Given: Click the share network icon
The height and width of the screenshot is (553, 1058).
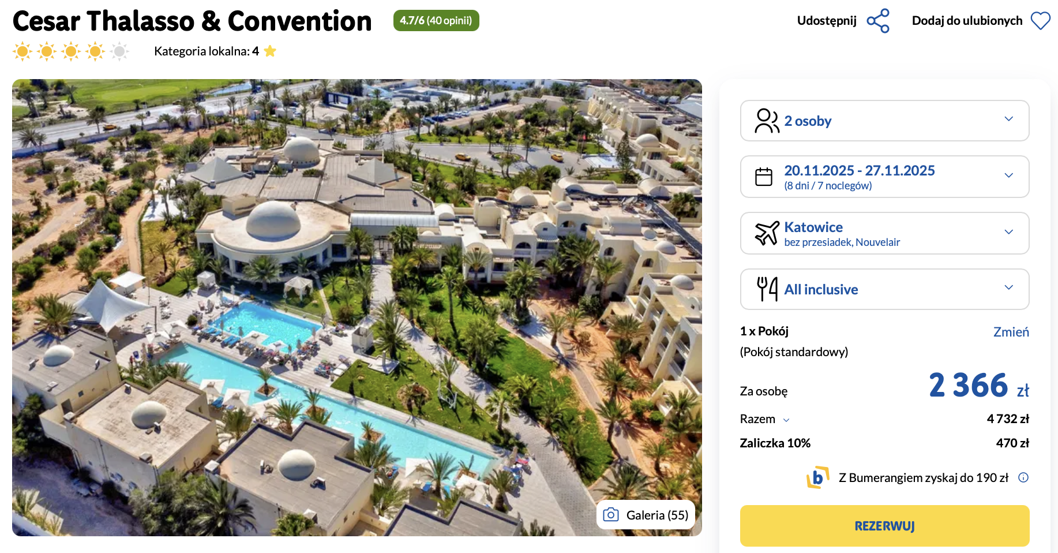Looking at the screenshot, I should pos(878,21).
